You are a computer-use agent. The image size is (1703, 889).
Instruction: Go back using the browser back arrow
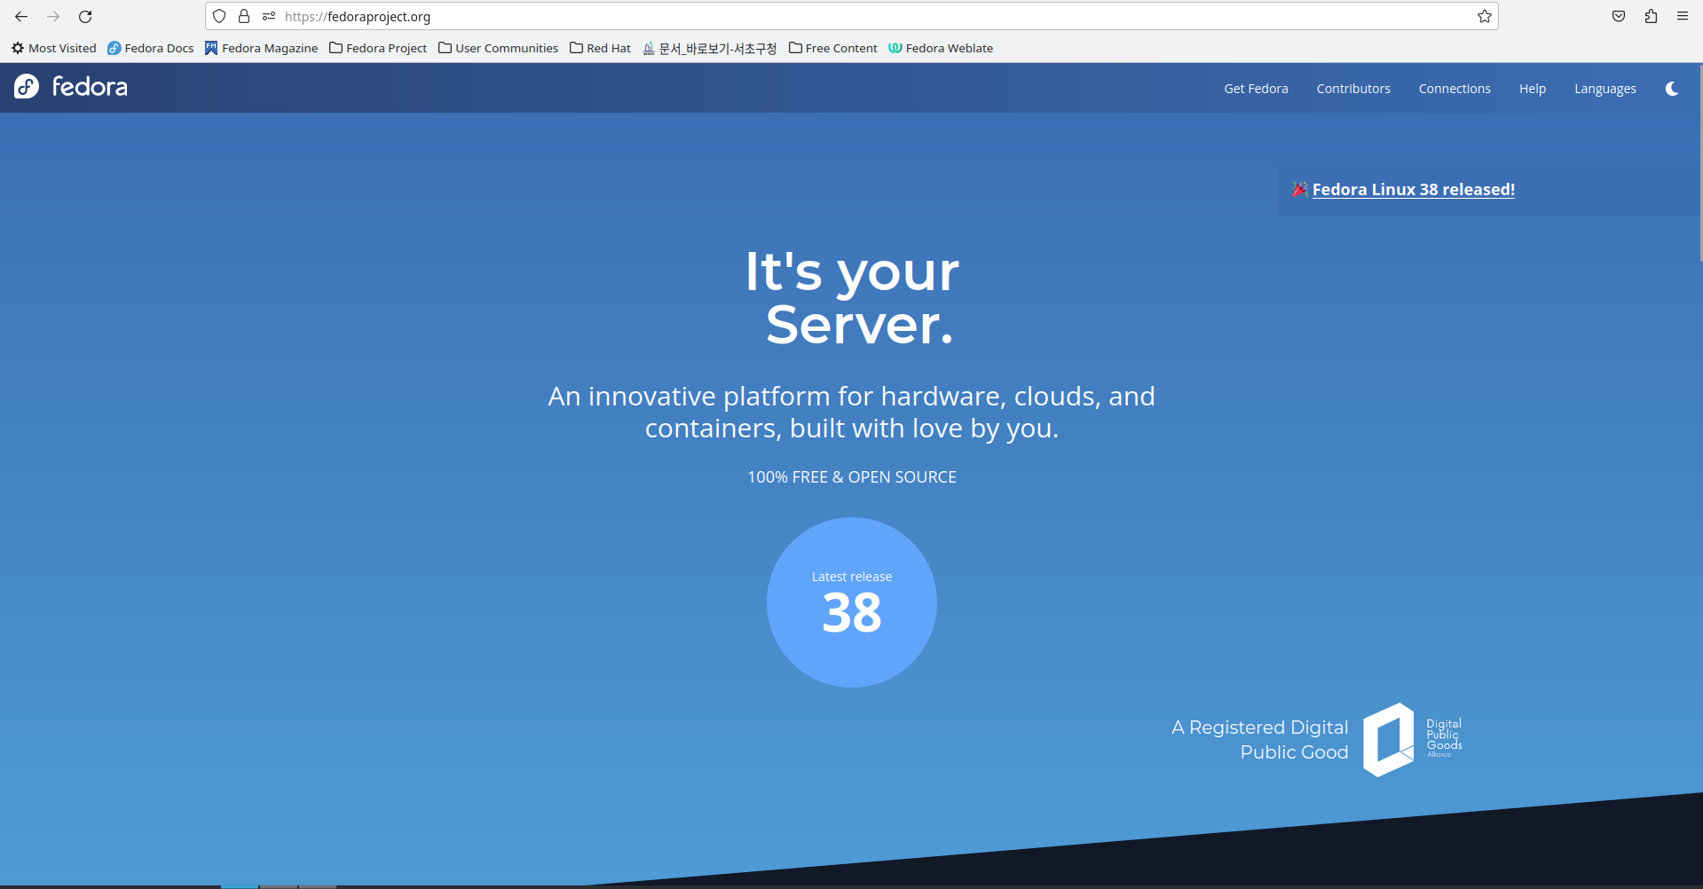coord(21,17)
